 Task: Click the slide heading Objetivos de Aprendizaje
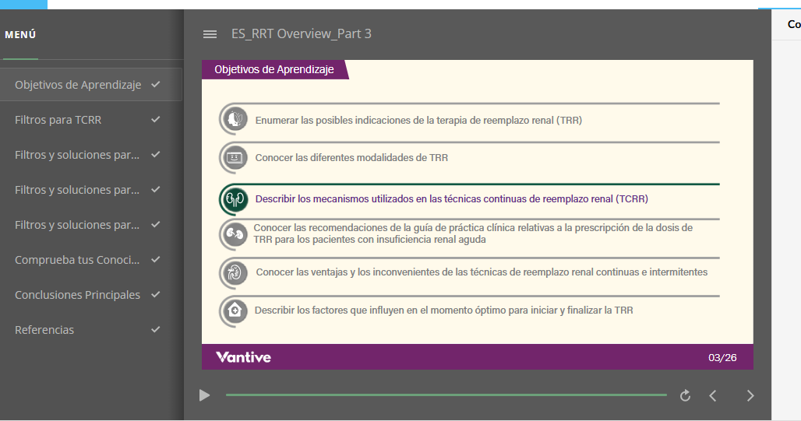tap(274, 69)
